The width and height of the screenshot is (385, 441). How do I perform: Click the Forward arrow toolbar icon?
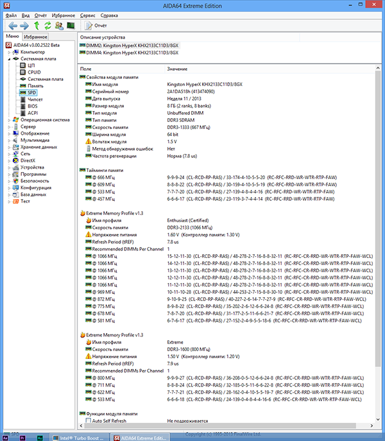(x=24, y=26)
